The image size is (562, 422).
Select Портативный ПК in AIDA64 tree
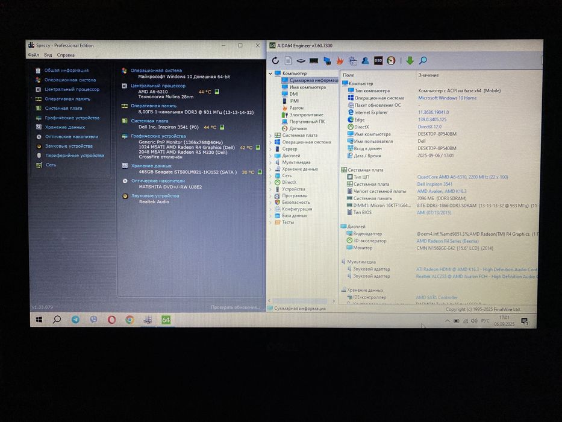coord(307,122)
